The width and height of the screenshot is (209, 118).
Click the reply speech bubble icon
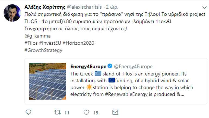[x=28, y=112]
